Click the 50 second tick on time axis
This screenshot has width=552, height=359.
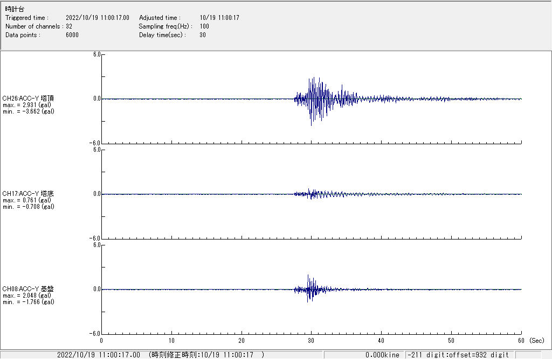point(451,340)
